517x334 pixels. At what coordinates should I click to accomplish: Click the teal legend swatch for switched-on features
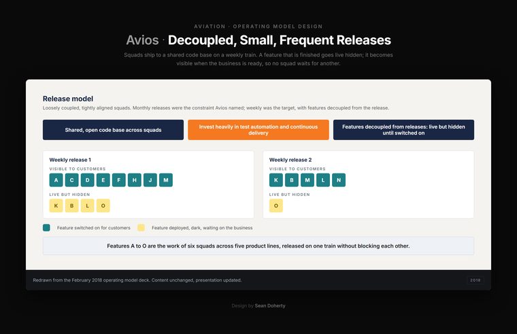46,227
